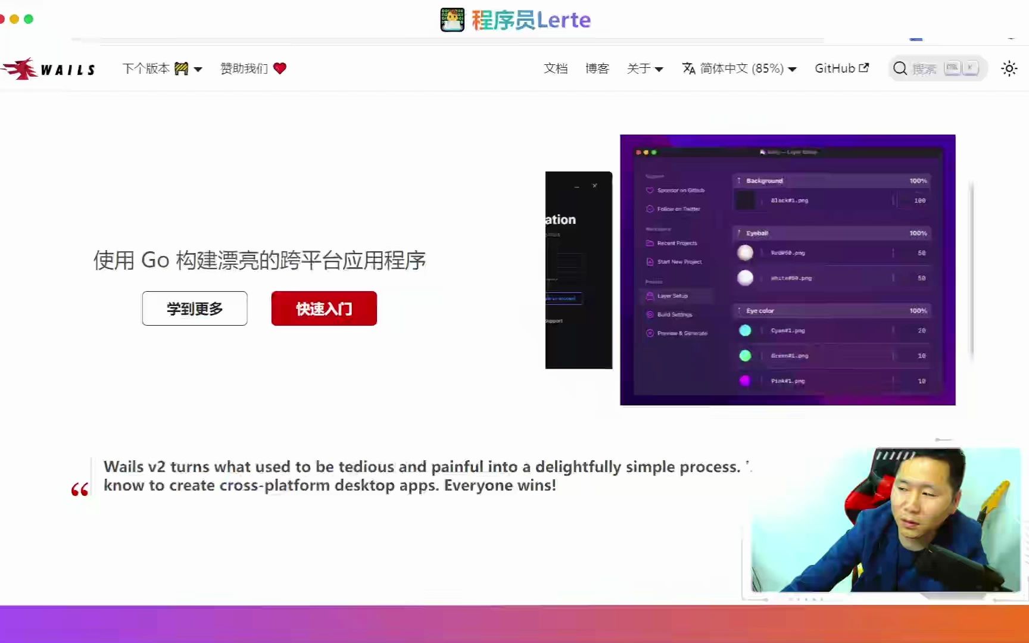The image size is (1029, 643).
Task: Click the 搜索 search field
Action: (x=938, y=68)
